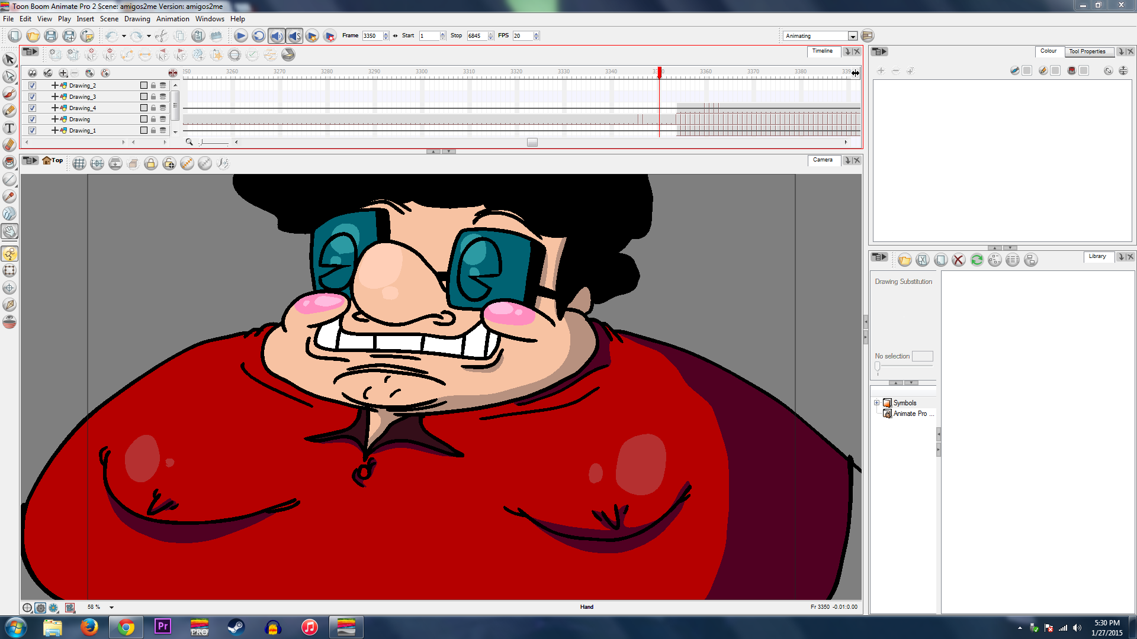1137x639 pixels.
Task: Click the Show Grid icon
Action: coord(79,163)
